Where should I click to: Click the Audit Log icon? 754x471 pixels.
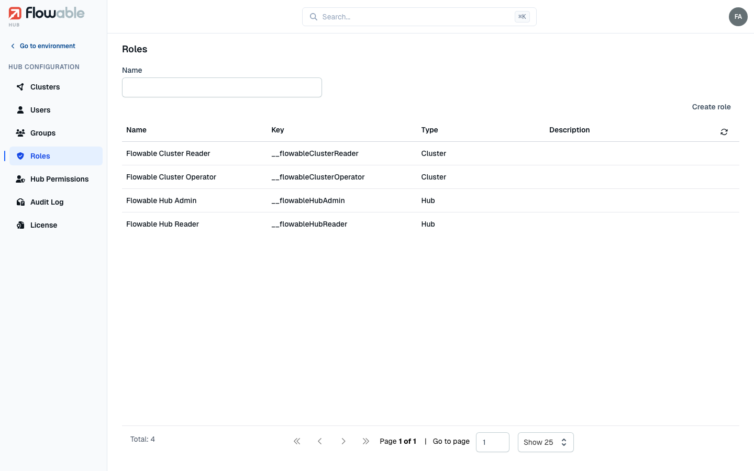pyautogui.click(x=20, y=202)
